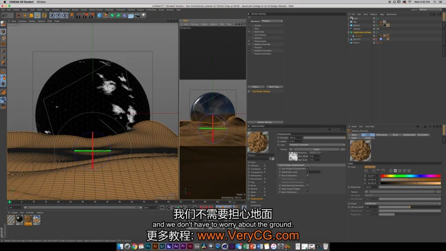
Task: Toggle Y axis lock
Action: [x=58, y=15]
